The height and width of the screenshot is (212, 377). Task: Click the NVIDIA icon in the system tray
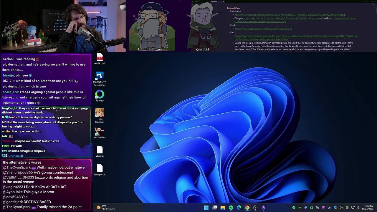point(300,208)
